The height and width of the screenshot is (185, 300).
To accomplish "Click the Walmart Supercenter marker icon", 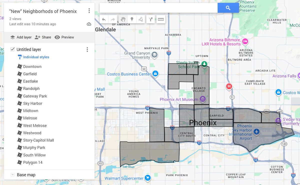I will tap(147, 178).
